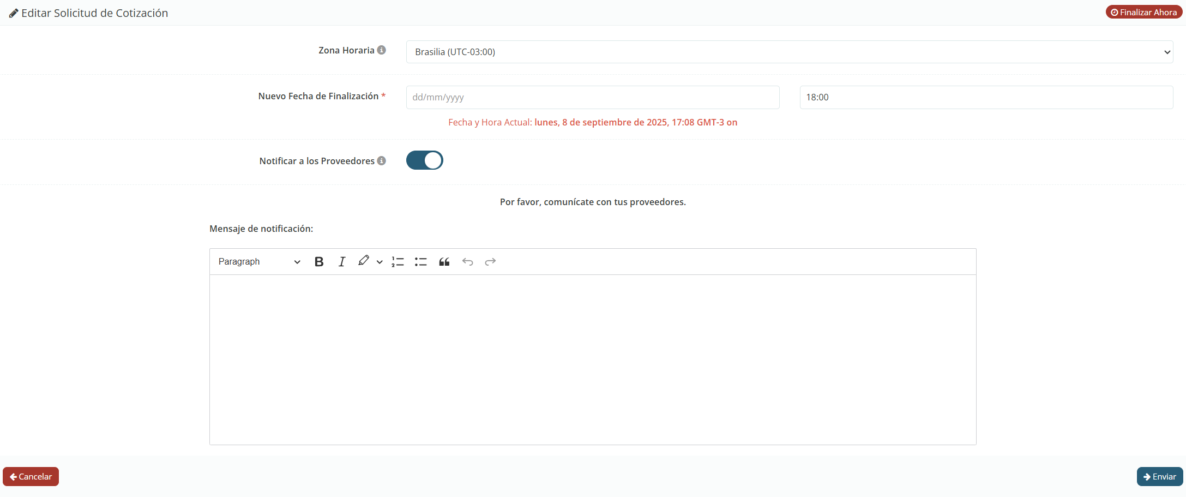The image size is (1186, 497).
Task: Click the Cancelar button
Action: point(31,476)
